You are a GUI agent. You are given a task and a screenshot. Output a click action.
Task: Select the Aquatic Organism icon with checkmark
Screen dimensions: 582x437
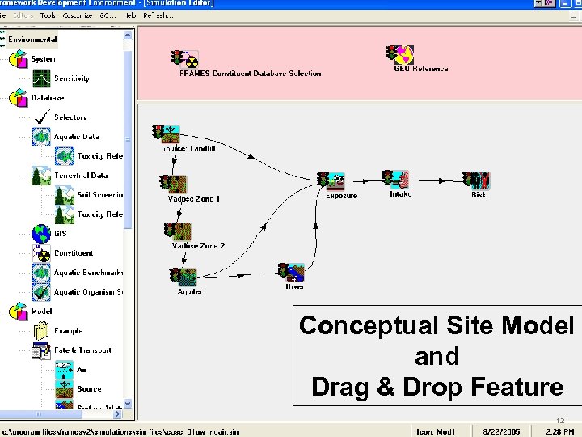(x=41, y=291)
